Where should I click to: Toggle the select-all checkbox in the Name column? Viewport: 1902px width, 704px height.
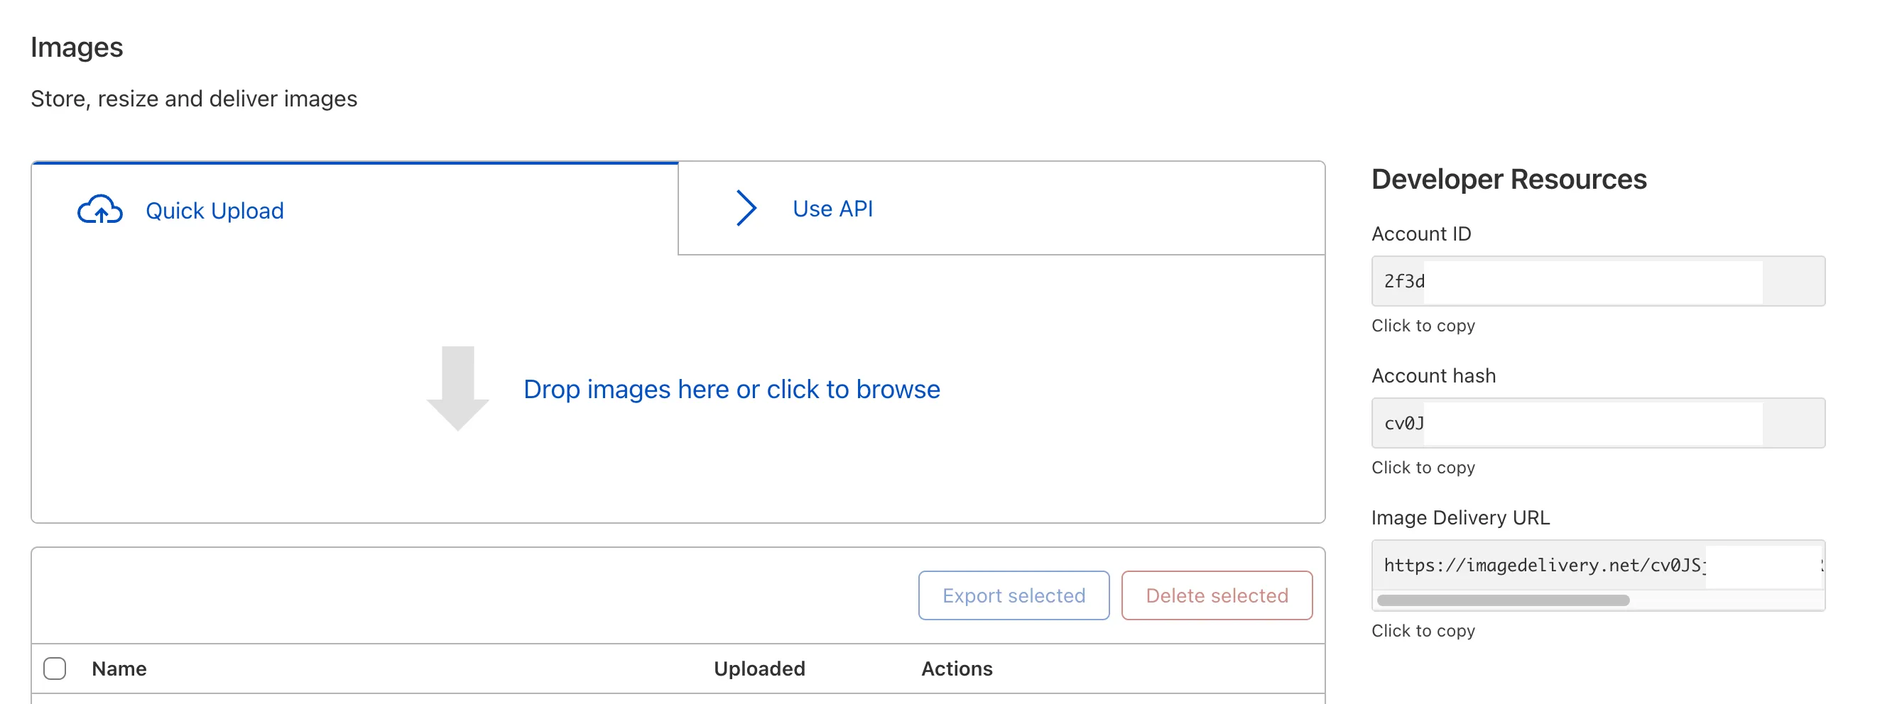pos(55,669)
